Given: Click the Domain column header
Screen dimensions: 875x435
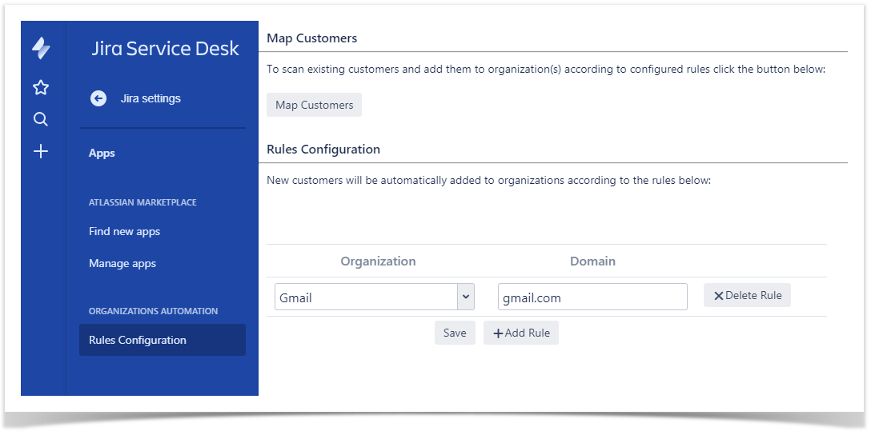Looking at the screenshot, I should click(x=592, y=261).
